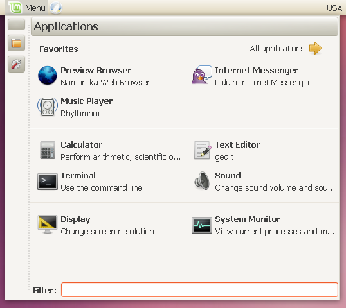Click the browser launcher icon next to Menu
This screenshot has width=346, height=308.
[x=56, y=8]
